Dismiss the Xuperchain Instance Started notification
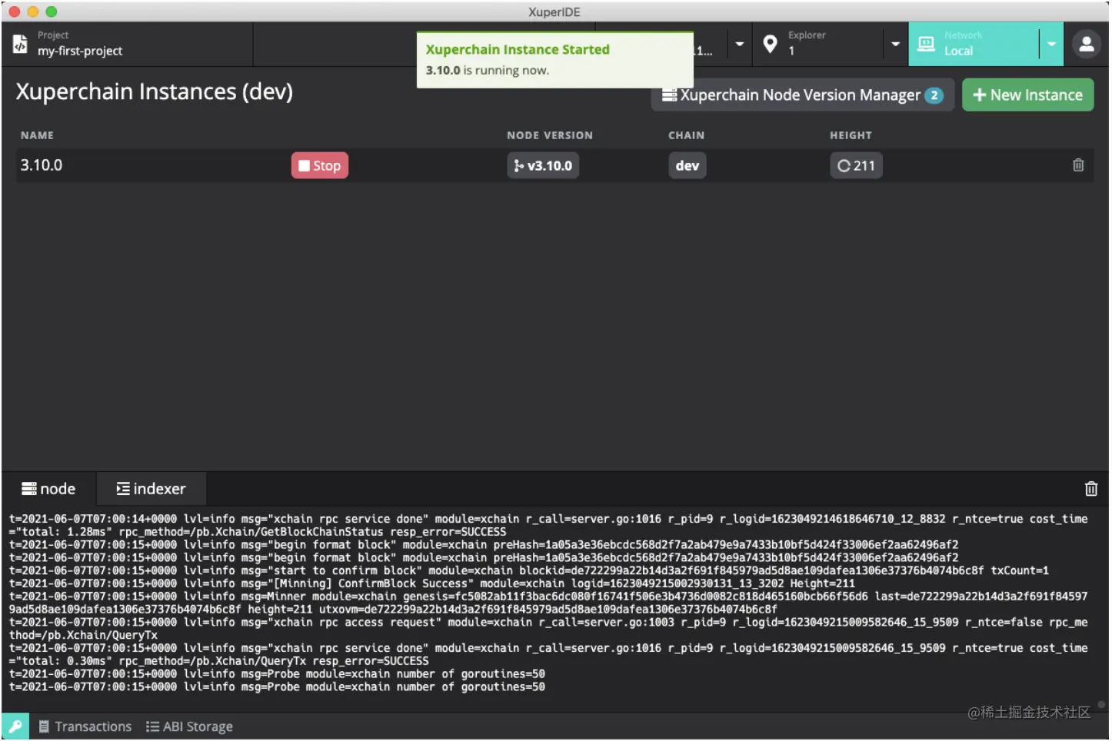Screen dimensions: 1112x741 pyautogui.click(x=554, y=60)
